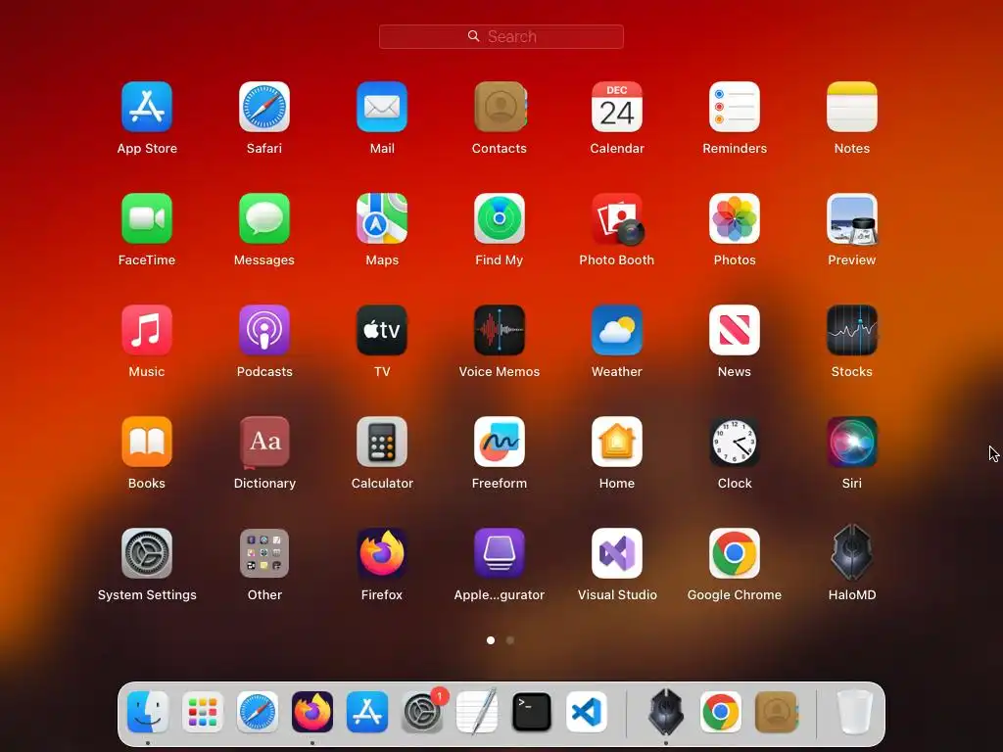This screenshot has width=1003, height=752.
Task: Open Google Chrome from the Dock
Action: tap(721, 712)
